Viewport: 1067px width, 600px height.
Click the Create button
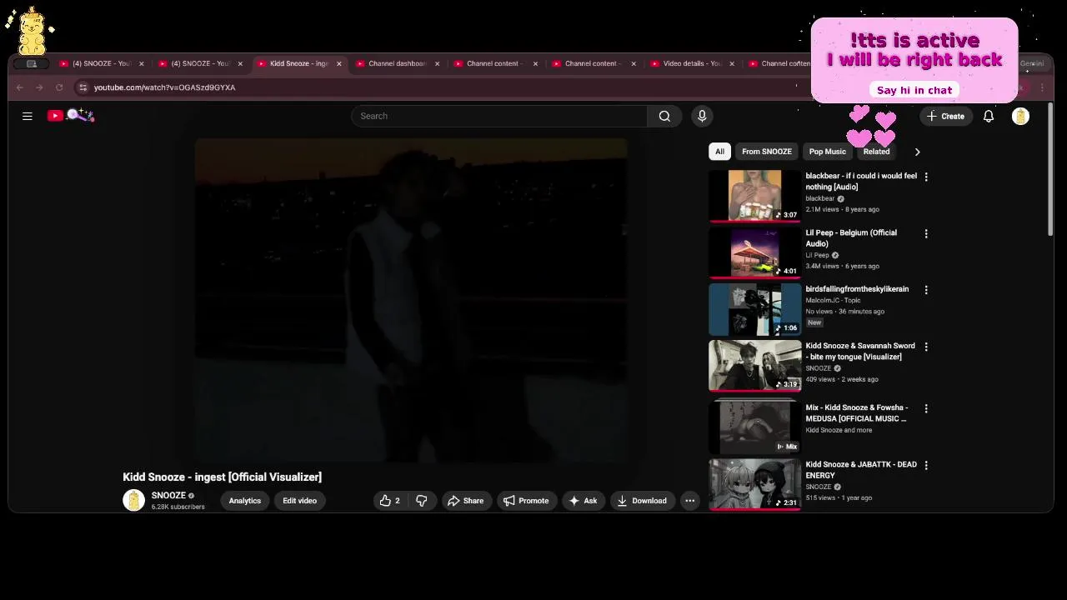pos(945,116)
